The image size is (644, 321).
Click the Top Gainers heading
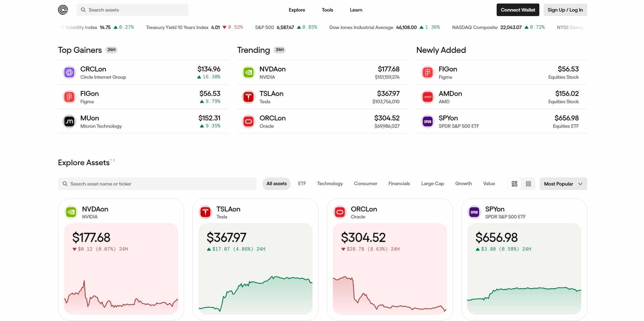tap(80, 50)
